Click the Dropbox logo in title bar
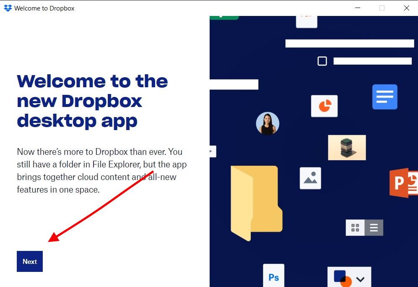This screenshot has width=418, height=287. [8, 8]
